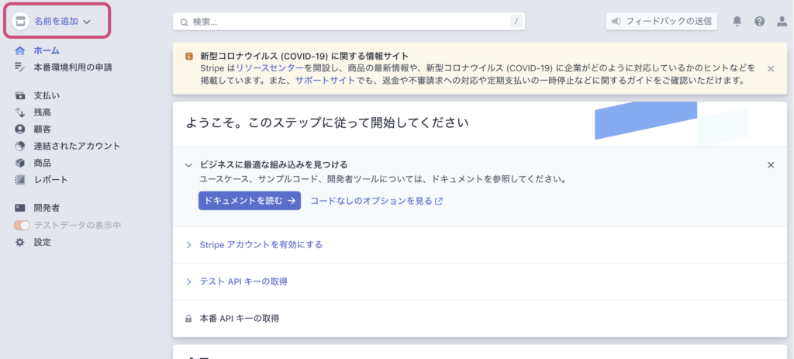
Task: Click the ホーム house icon
Action: (19, 50)
